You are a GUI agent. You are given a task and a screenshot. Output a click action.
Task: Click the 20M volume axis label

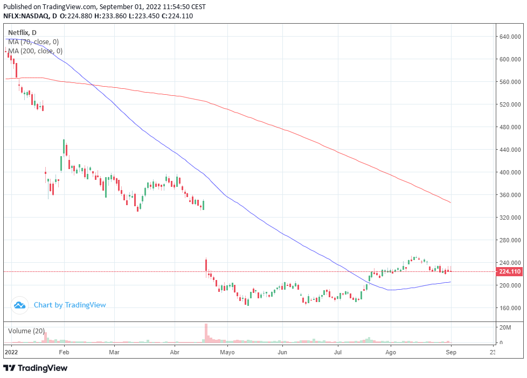coord(505,327)
